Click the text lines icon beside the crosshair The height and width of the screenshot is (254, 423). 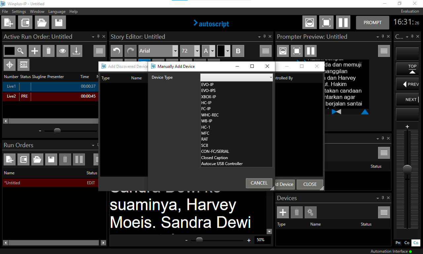23,65
